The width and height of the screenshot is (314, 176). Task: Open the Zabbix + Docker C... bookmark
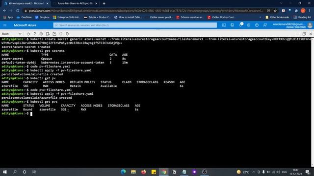click(97, 18)
